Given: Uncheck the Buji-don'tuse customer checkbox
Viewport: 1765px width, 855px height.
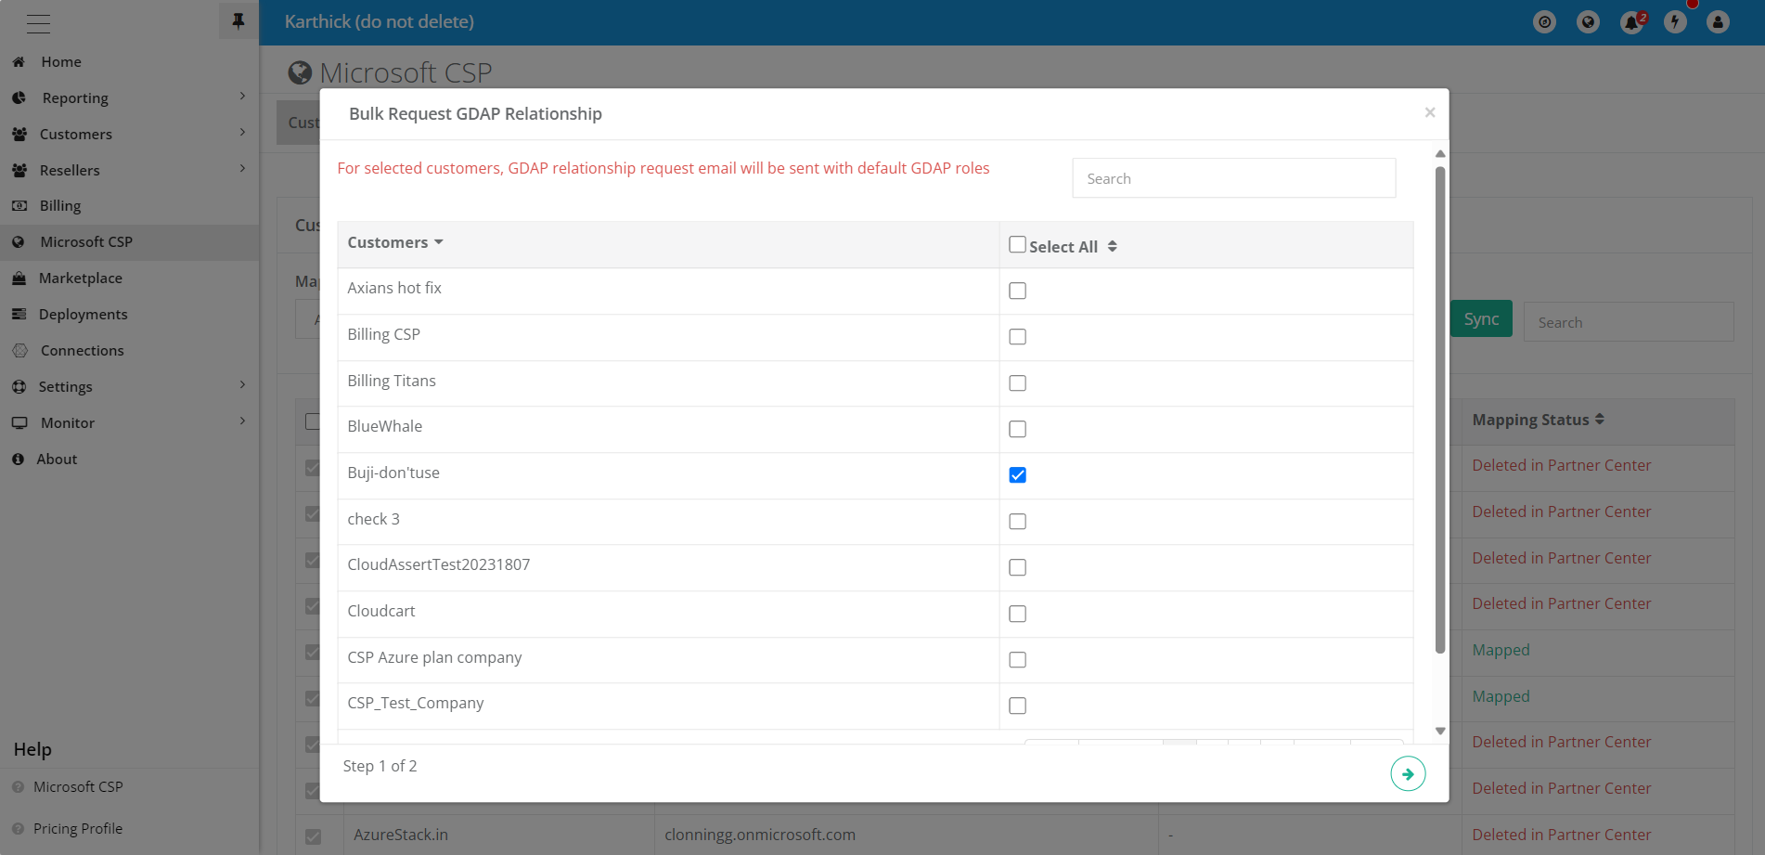Looking at the screenshot, I should coord(1017,475).
